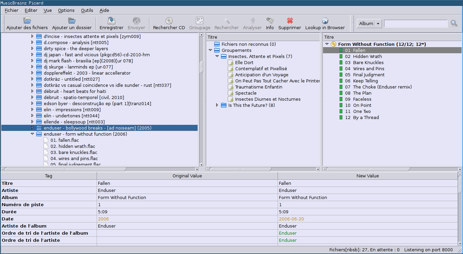The width and height of the screenshot is (463, 254).
Task: Remove selection using the Supprimer red X
Action: click(290, 21)
